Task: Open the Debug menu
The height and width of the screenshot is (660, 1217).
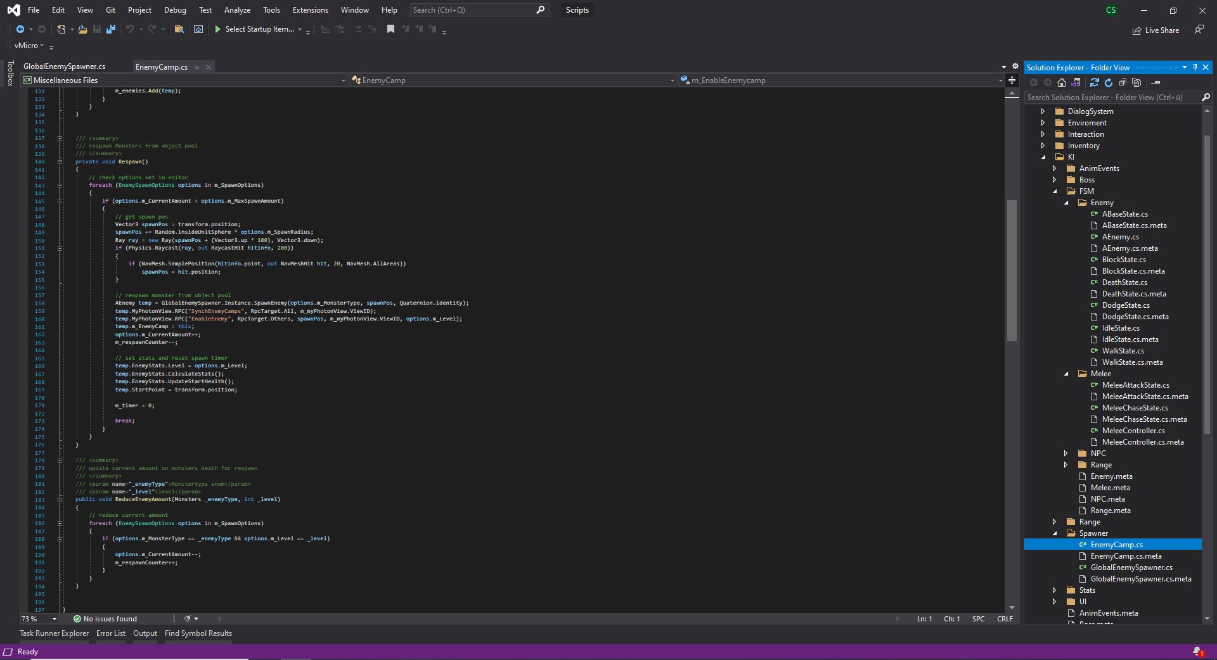Action: click(175, 10)
